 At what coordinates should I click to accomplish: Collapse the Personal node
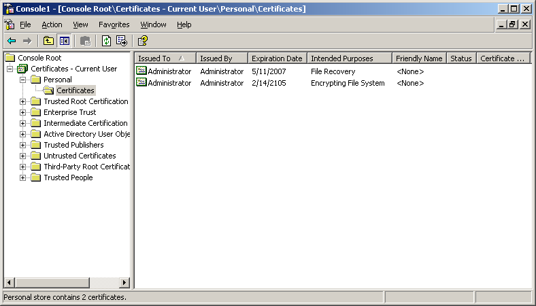(x=22, y=80)
